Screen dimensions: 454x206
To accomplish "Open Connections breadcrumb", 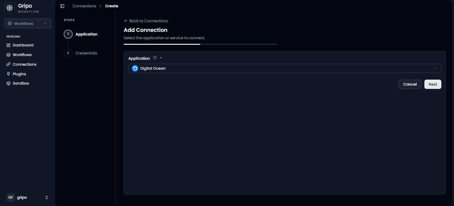I will (x=84, y=6).
